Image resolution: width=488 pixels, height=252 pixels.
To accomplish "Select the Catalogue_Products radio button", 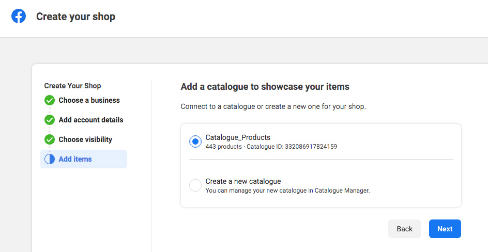I will pos(195,141).
